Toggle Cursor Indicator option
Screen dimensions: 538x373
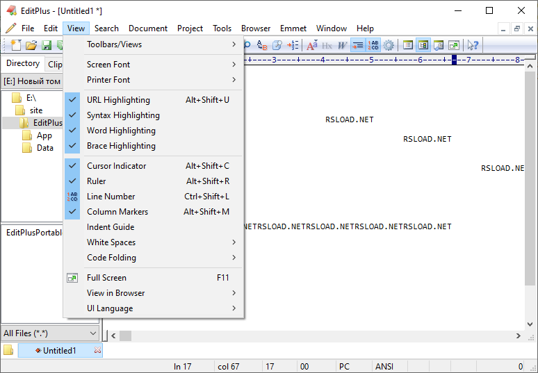point(154,165)
